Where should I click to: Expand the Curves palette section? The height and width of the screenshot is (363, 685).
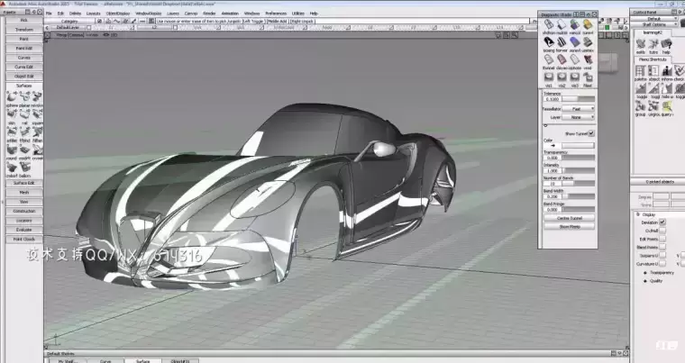24,58
